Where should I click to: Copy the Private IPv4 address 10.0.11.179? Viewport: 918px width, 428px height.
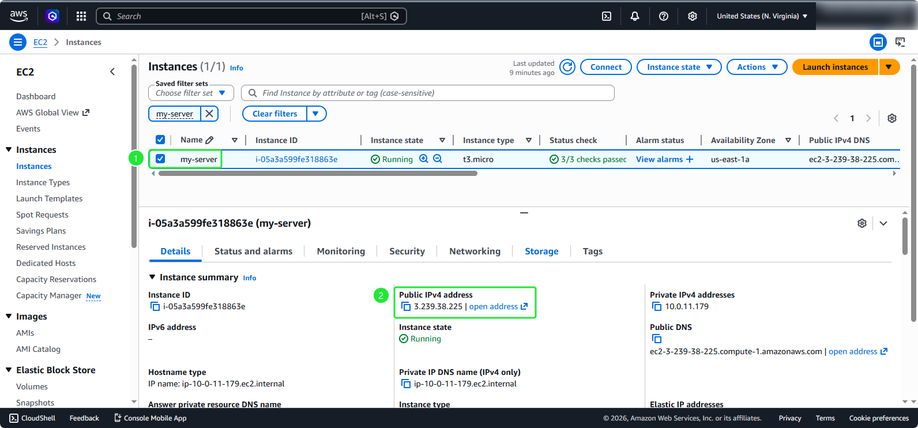(x=657, y=306)
